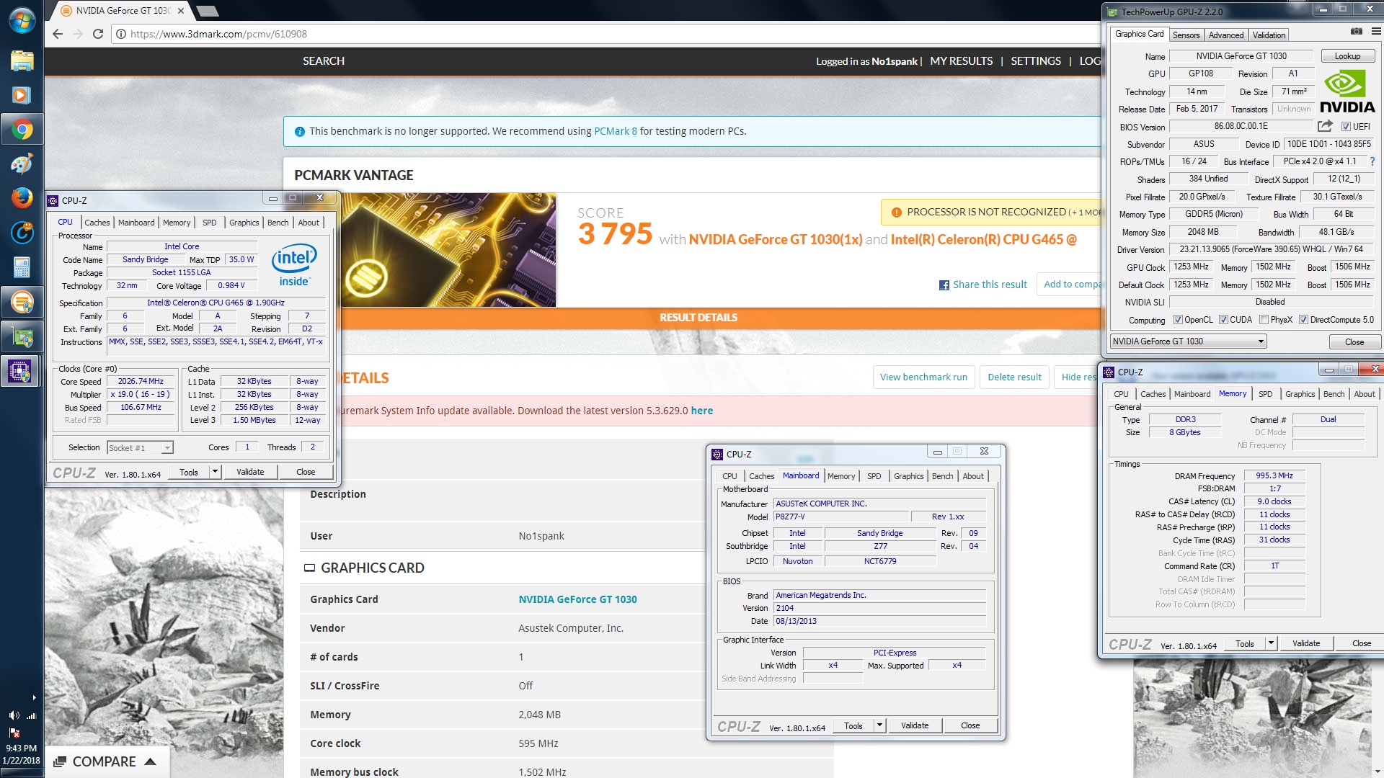
Task: Open SETTINGS in the 3DMark navigation bar
Action: tap(1035, 61)
